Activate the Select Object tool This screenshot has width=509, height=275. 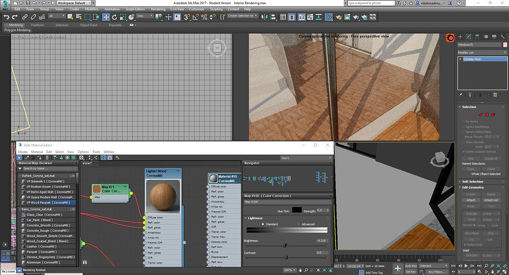coord(70,17)
